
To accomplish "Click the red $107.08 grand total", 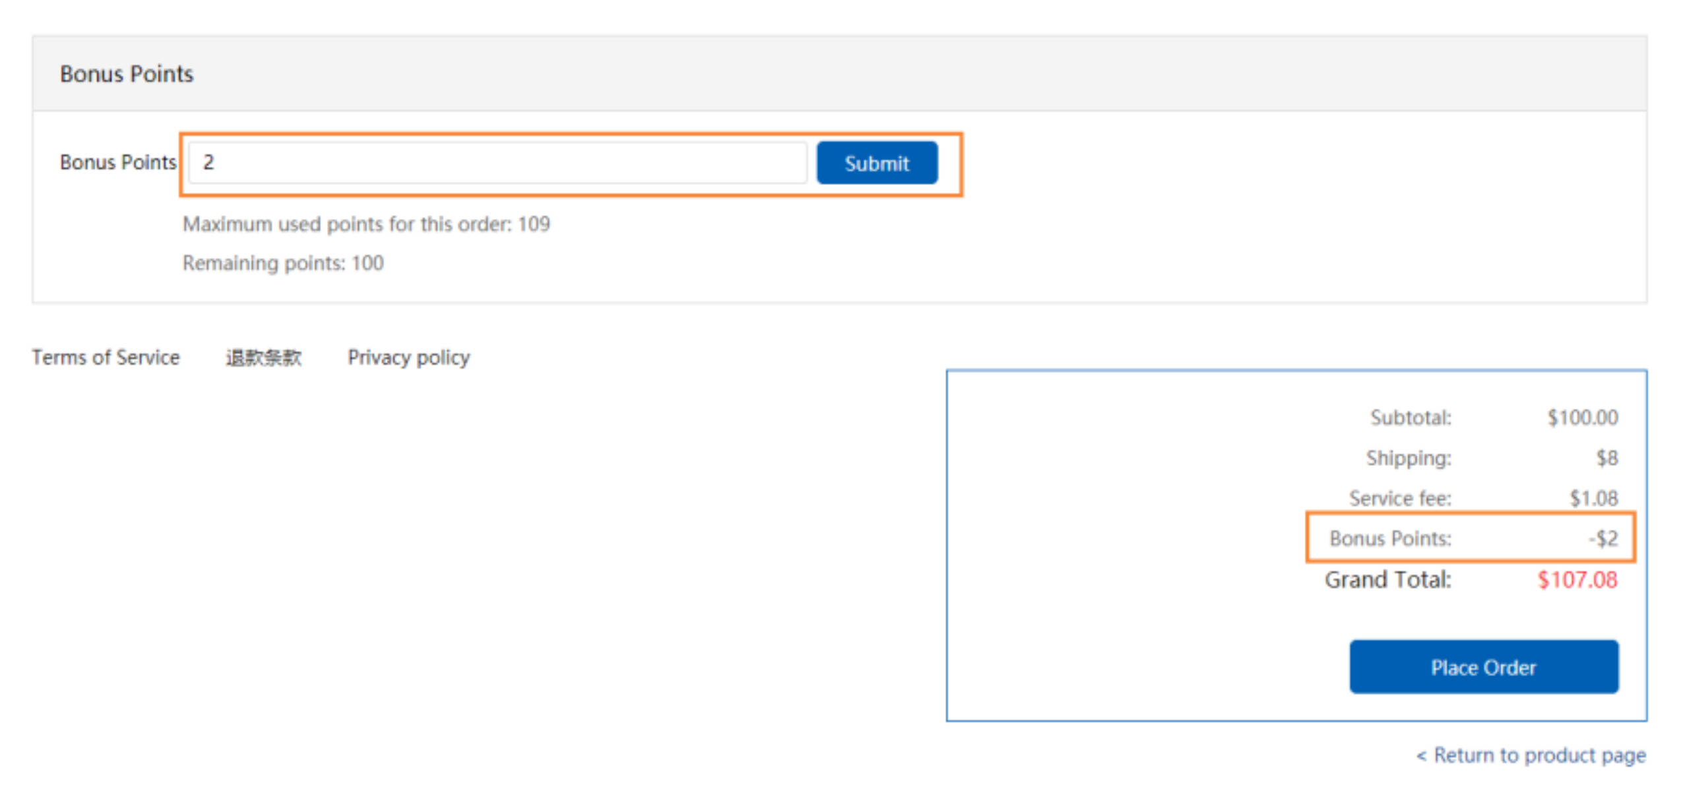I will pyautogui.click(x=1577, y=580).
